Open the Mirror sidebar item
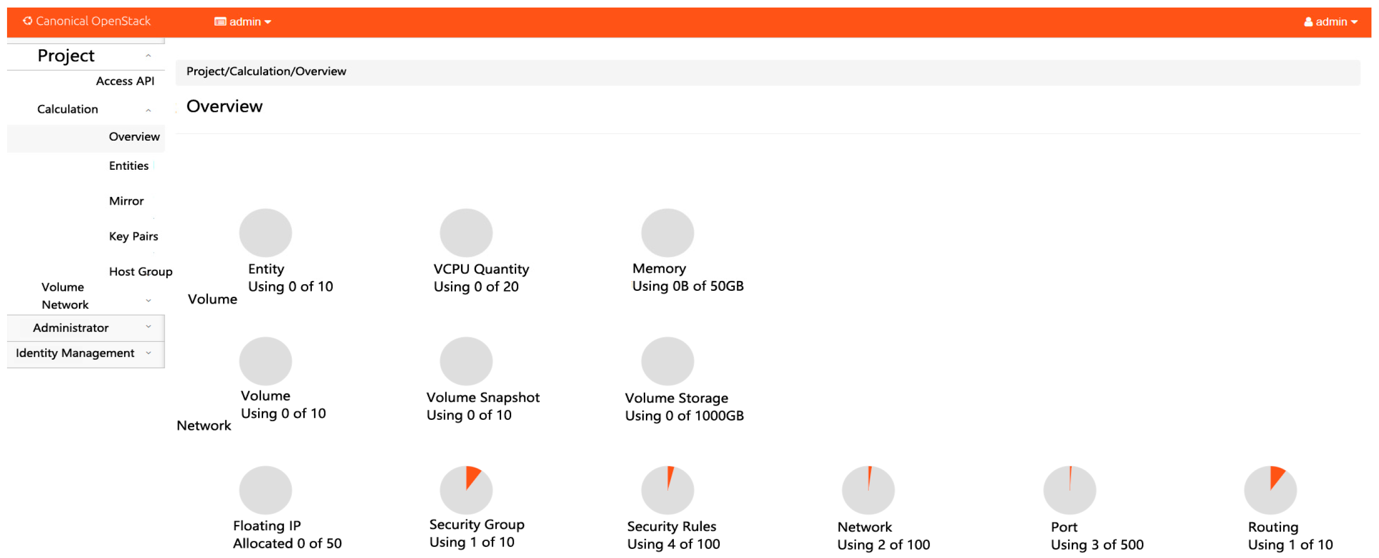The width and height of the screenshot is (1379, 558). 127,201
